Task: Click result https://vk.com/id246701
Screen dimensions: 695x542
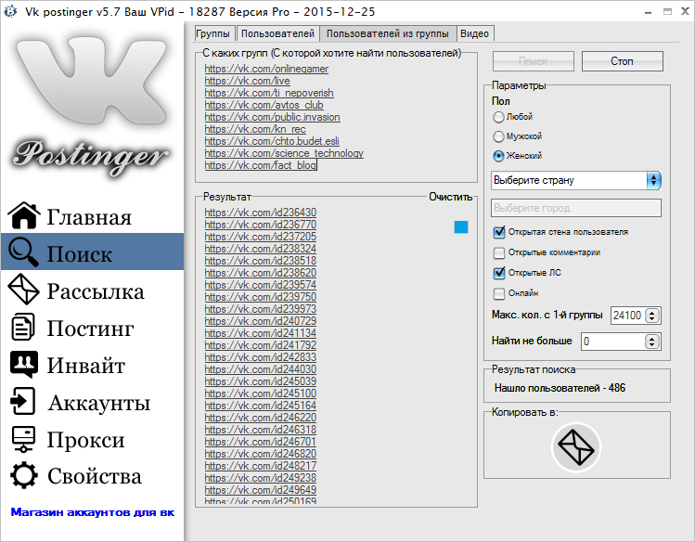Action: (261, 442)
